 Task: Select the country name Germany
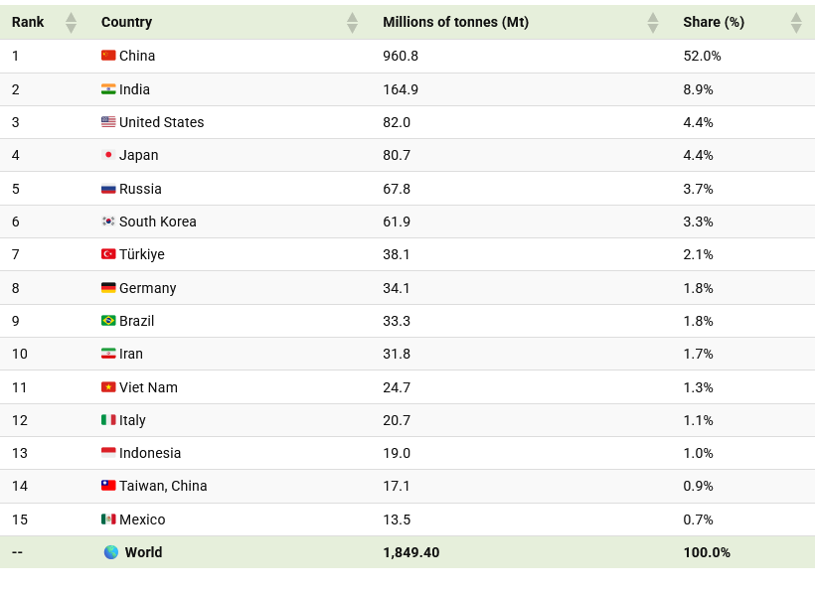coord(148,288)
